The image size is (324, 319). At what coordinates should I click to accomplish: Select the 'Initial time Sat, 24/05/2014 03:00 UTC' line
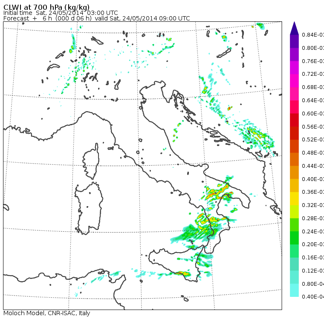[x=61, y=13]
